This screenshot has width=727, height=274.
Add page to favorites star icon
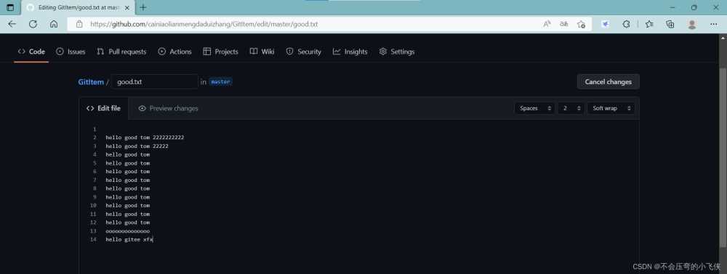pos(581,24)
